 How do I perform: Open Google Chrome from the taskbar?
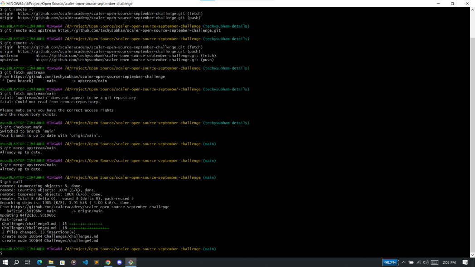coord(108,262)
